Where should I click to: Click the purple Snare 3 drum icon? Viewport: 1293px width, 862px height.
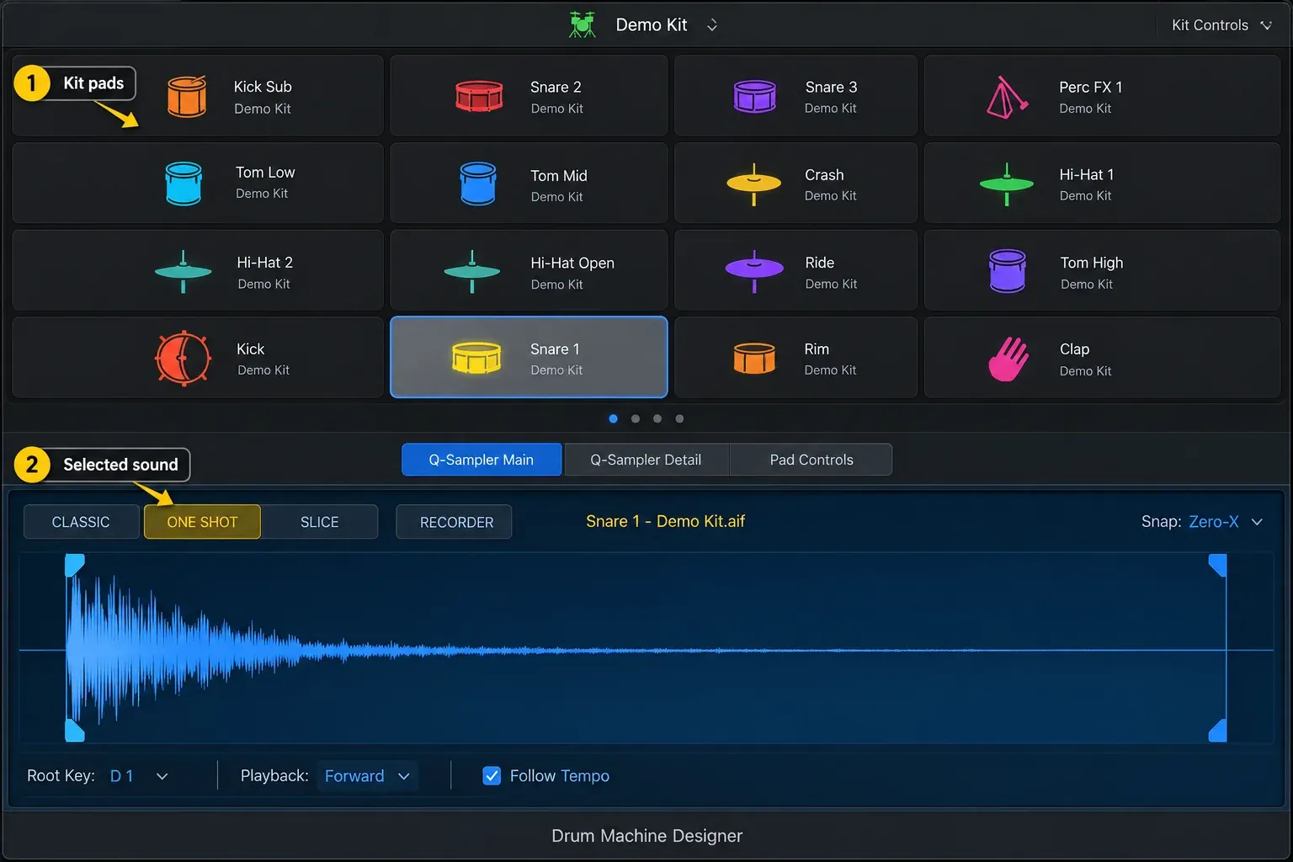tap(755, 96)
